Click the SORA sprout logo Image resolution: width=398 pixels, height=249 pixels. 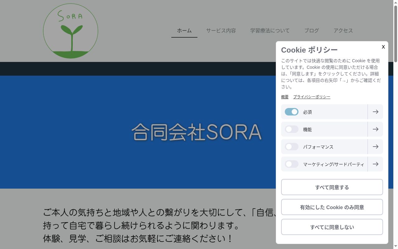pos(71,31)
